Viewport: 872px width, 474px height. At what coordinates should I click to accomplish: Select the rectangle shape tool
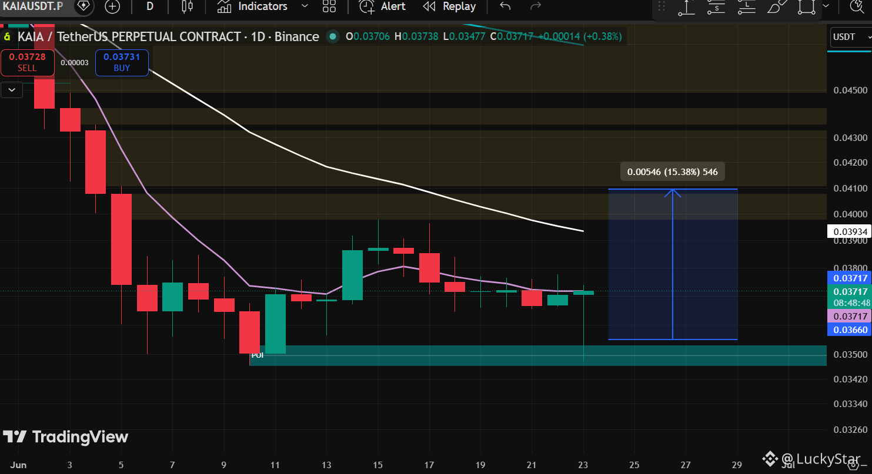point(807,7)
